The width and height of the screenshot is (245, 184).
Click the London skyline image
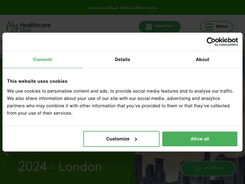190,168
